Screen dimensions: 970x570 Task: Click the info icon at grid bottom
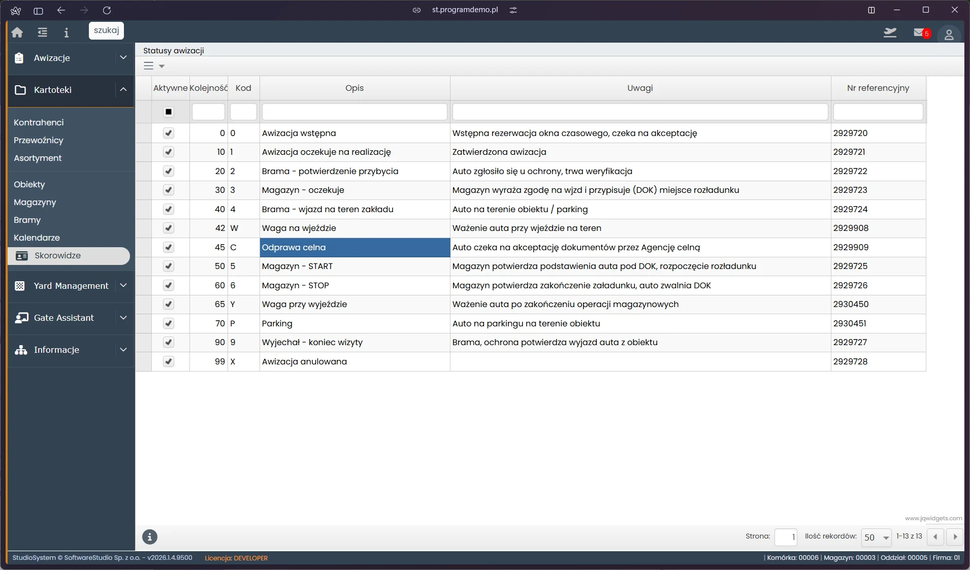tap(150, 537)
